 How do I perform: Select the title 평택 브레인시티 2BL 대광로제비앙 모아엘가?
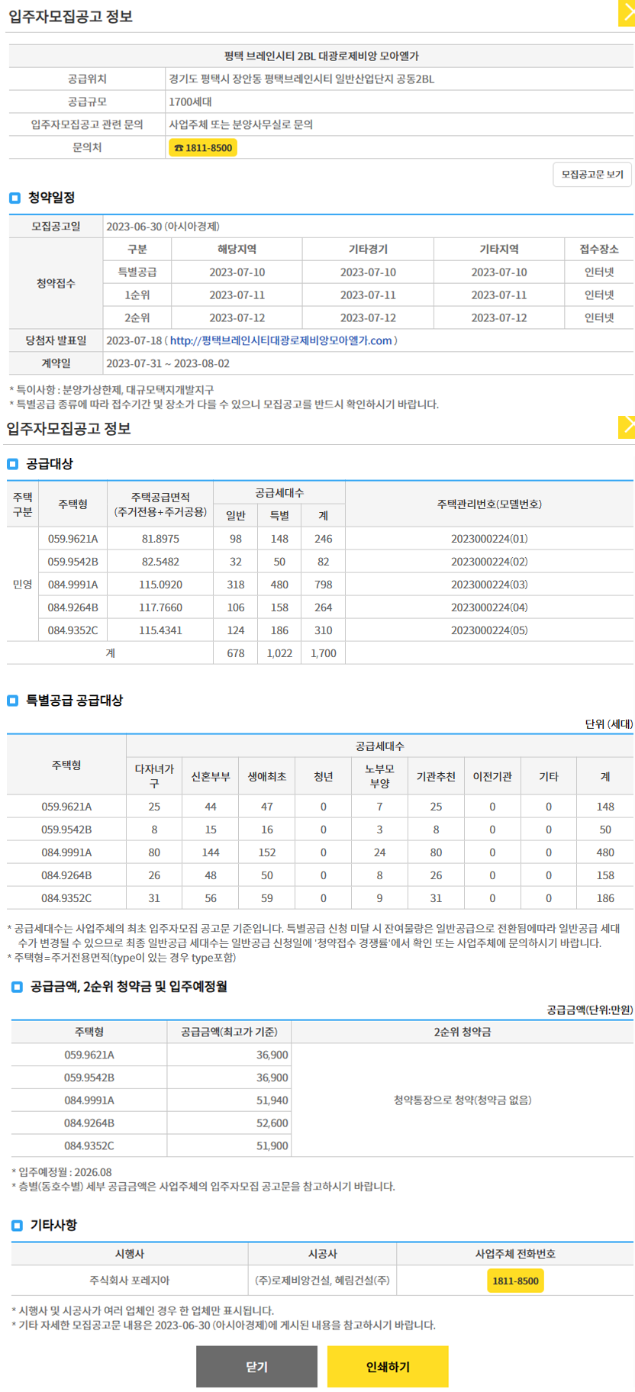[321, 56]
